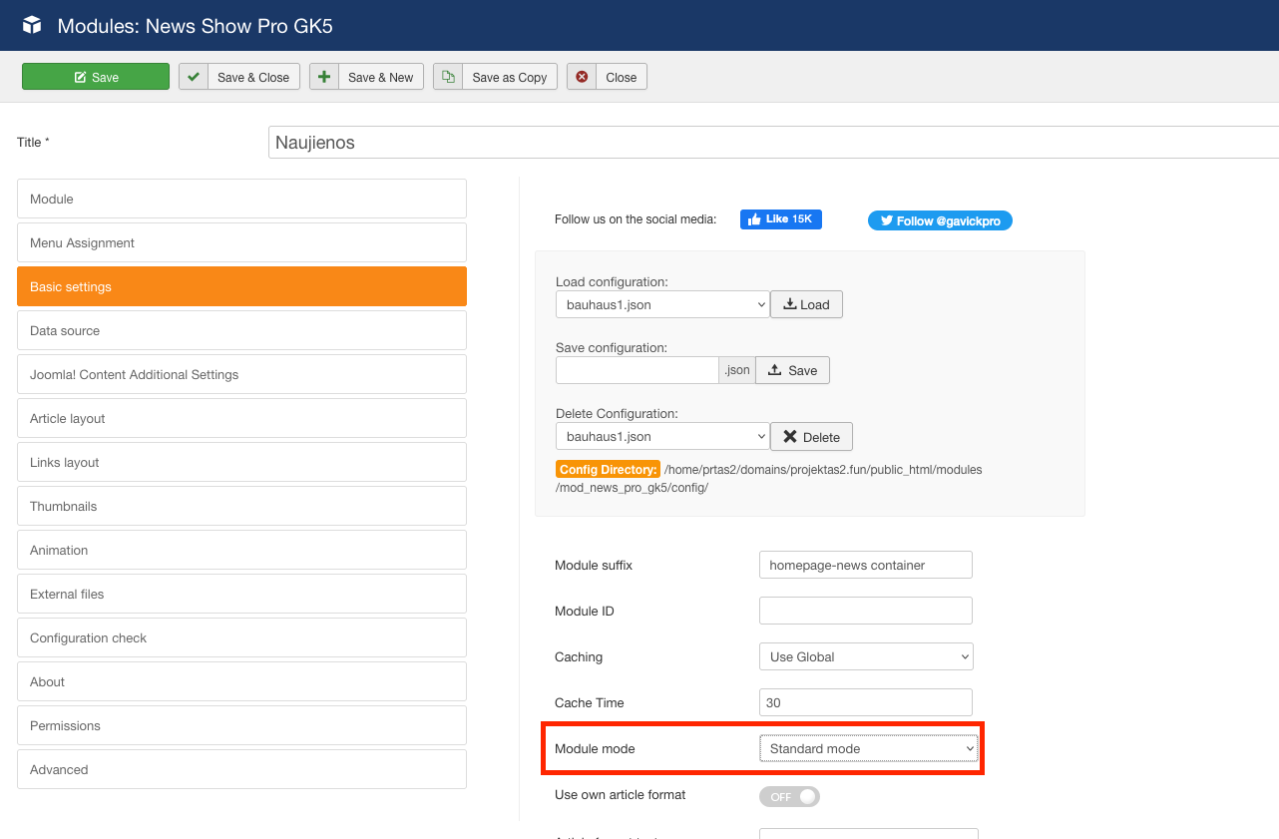
Task: Click the module cube icon in header
Action: pyautogui.click(x=33, y=25)
